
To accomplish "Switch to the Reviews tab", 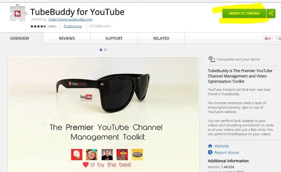I will coord(67,38).
